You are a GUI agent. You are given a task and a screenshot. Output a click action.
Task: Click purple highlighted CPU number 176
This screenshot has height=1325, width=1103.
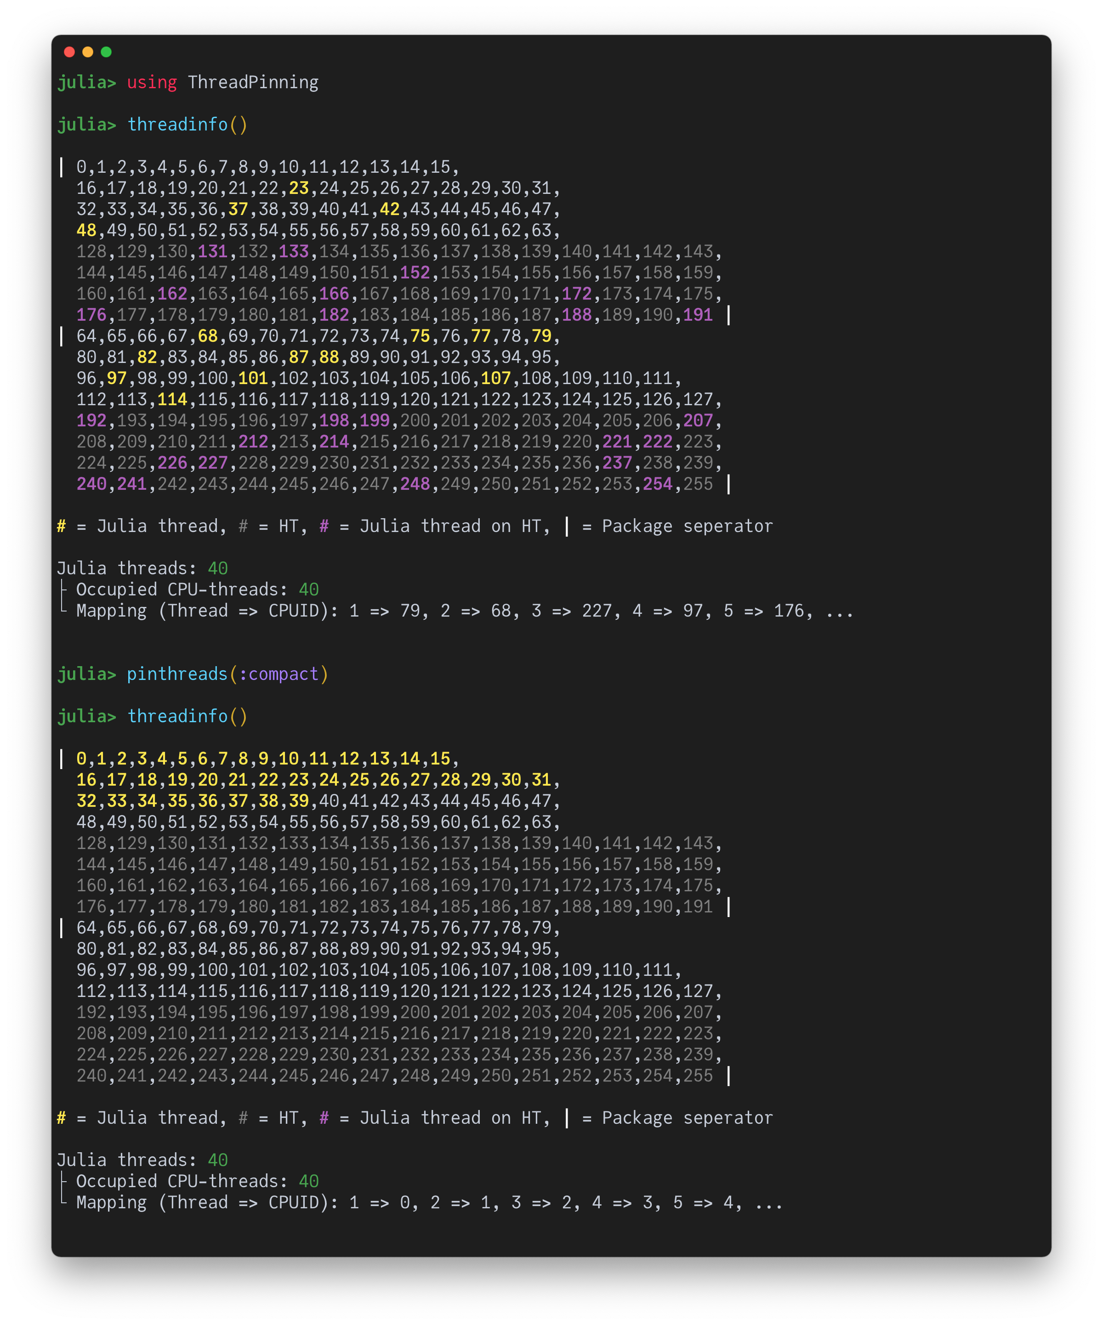[x=91, y=315]
